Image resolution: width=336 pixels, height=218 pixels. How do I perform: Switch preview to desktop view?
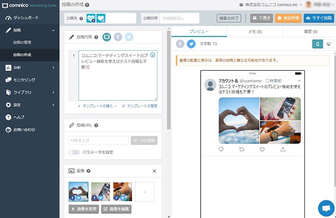tap(328, 44)
